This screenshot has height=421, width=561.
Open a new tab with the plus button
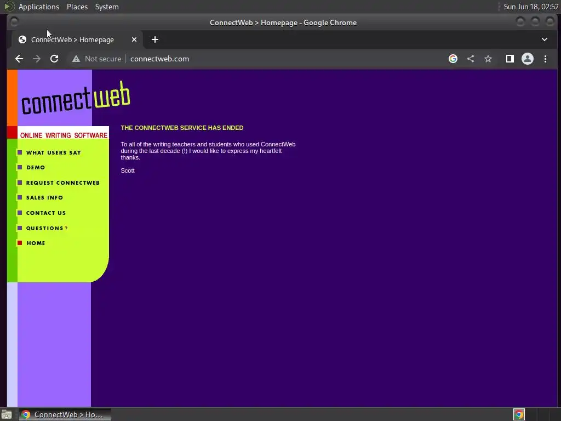[155, 39]
